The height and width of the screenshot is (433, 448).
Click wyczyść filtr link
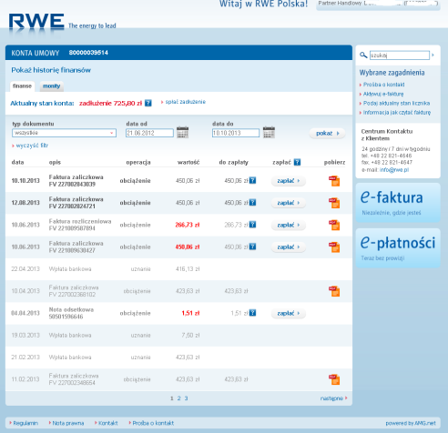pos(32,146)
